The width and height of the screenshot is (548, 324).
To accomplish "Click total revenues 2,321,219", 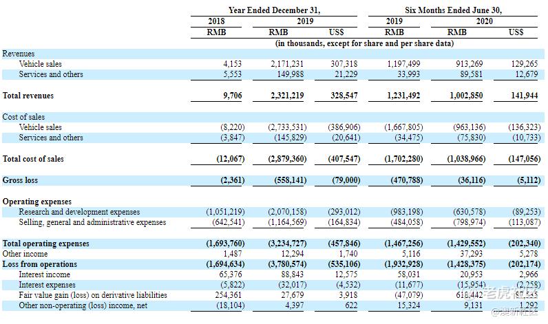I will [287, 96].
